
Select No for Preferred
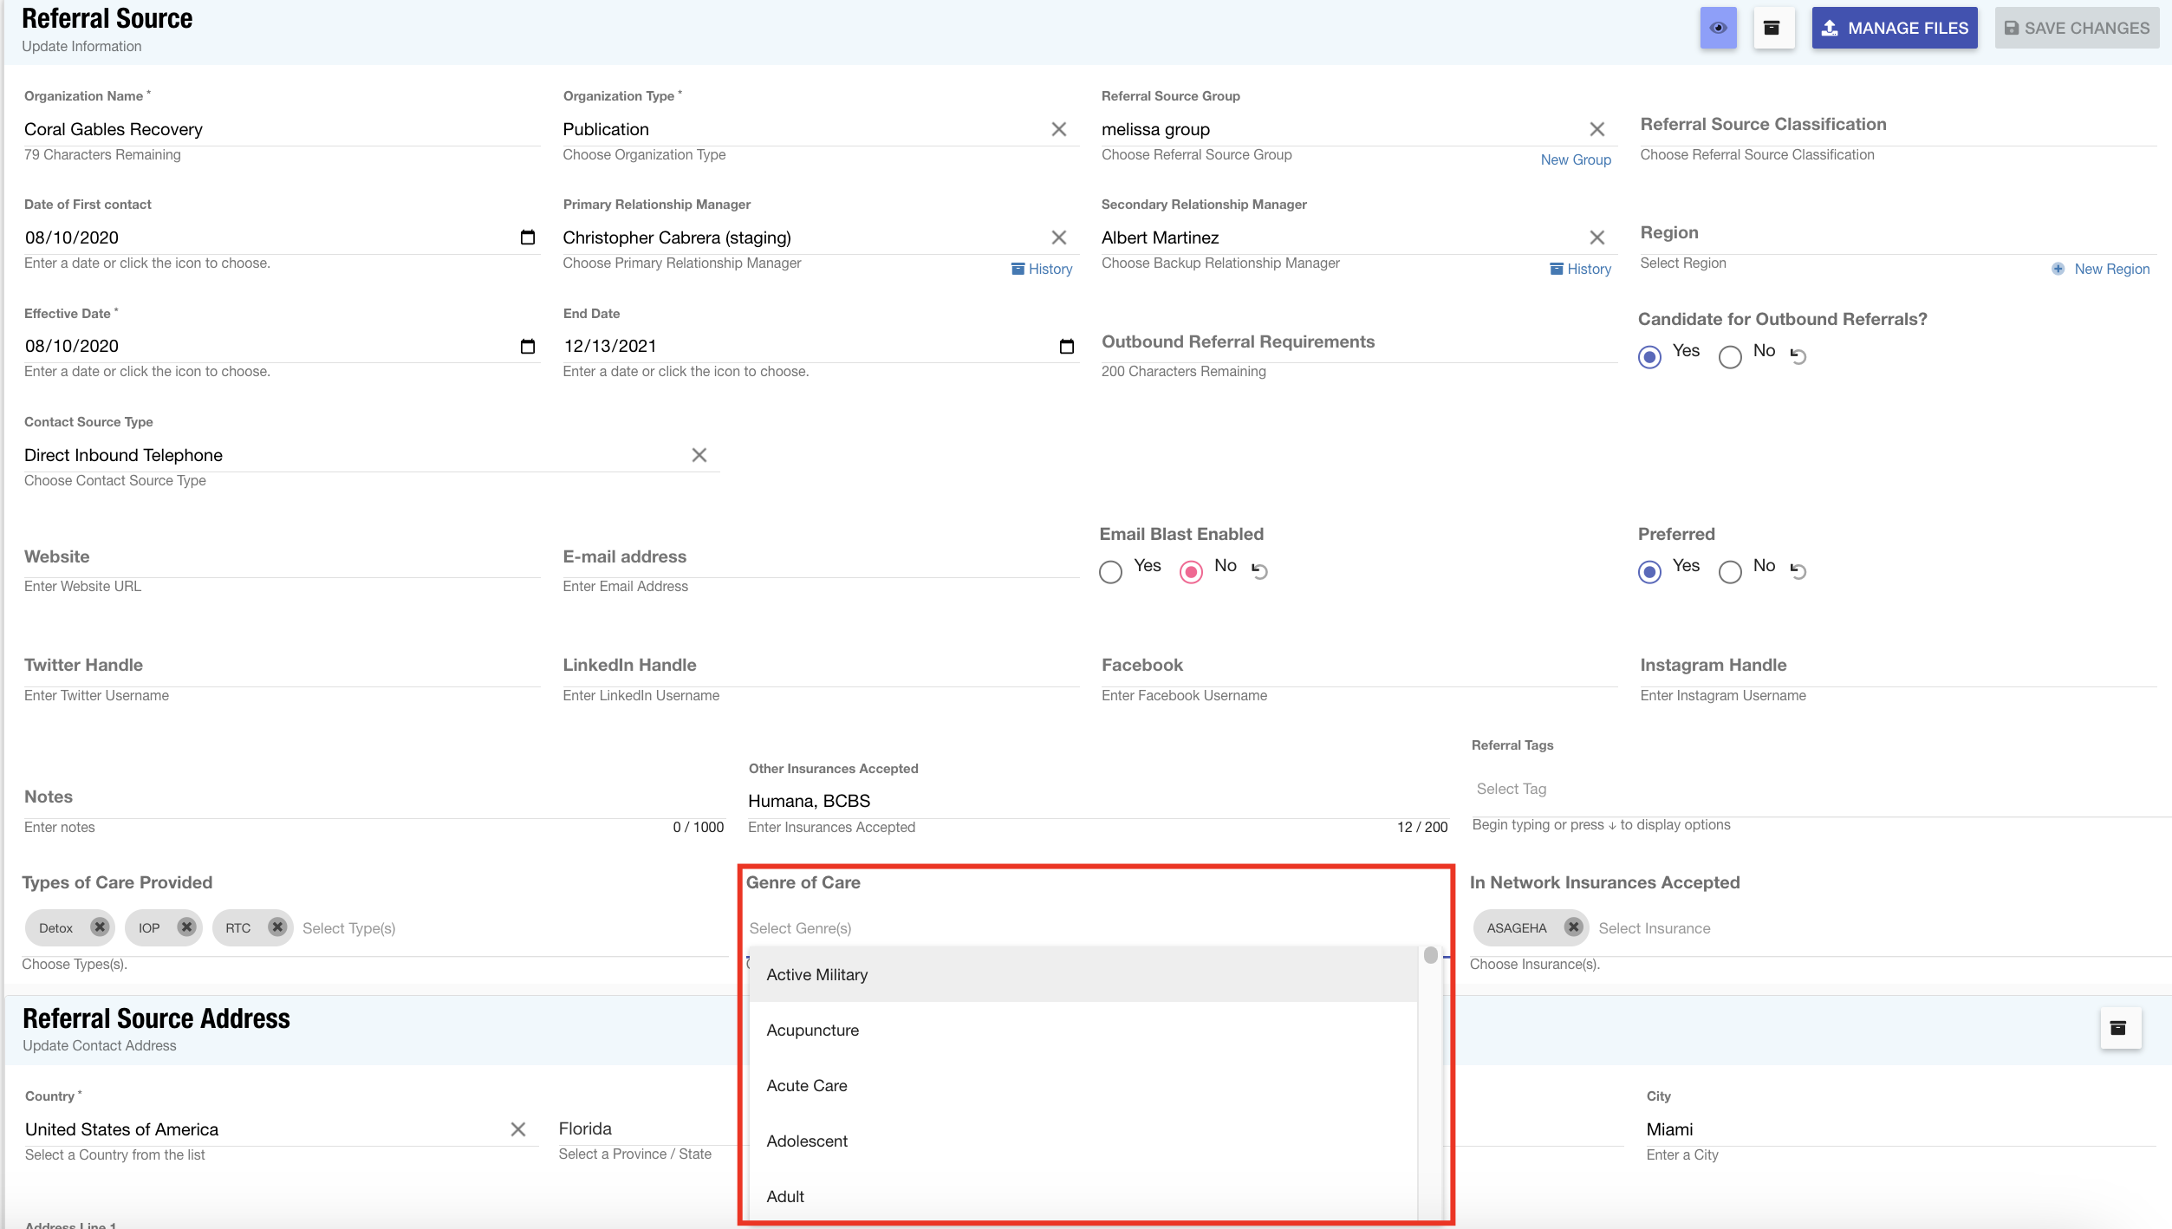[1730, 571]
